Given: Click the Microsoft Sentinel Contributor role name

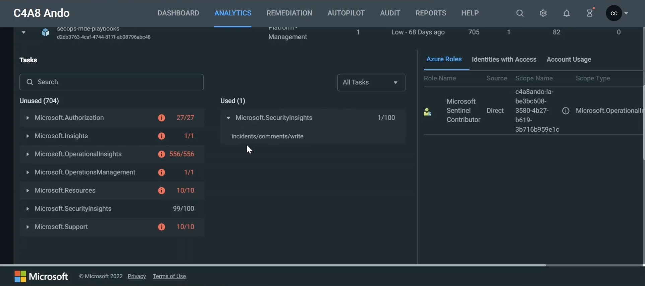Looking at the screenshot, I should (463, 111).
